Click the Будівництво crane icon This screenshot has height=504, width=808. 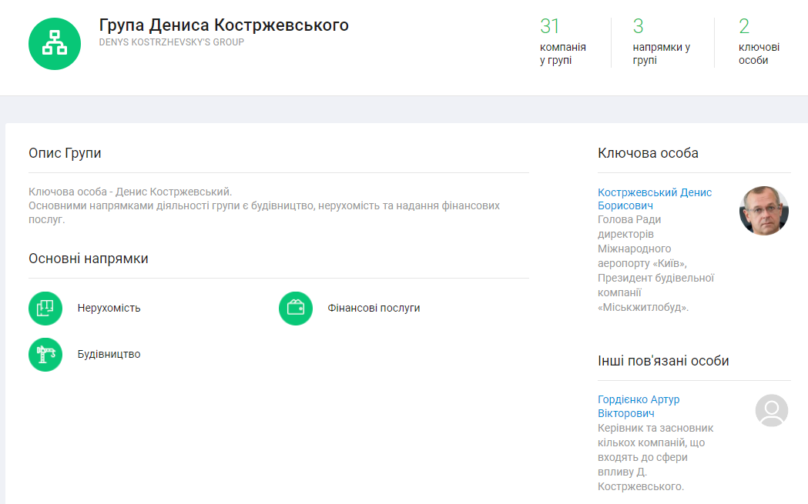45,355
